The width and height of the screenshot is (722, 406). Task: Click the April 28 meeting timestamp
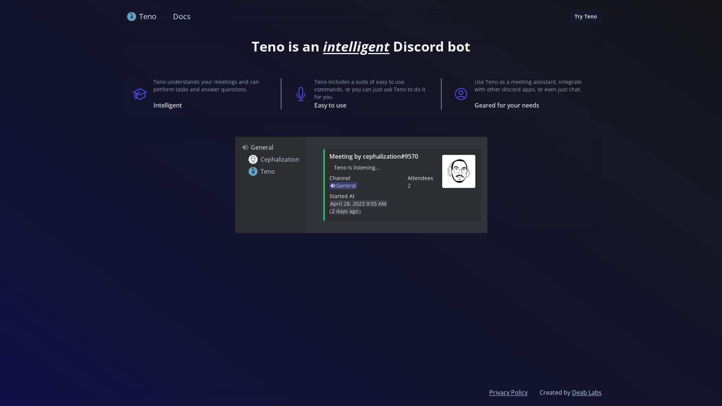click(358, 203)
